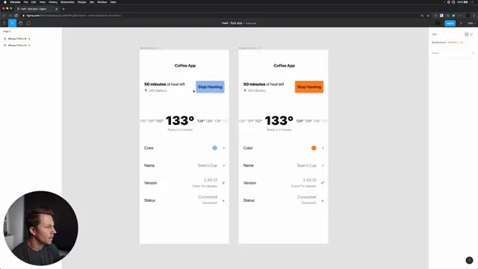Click the frame icon of iPhone 11 Pro / X - 2 layer

point(5,39)
